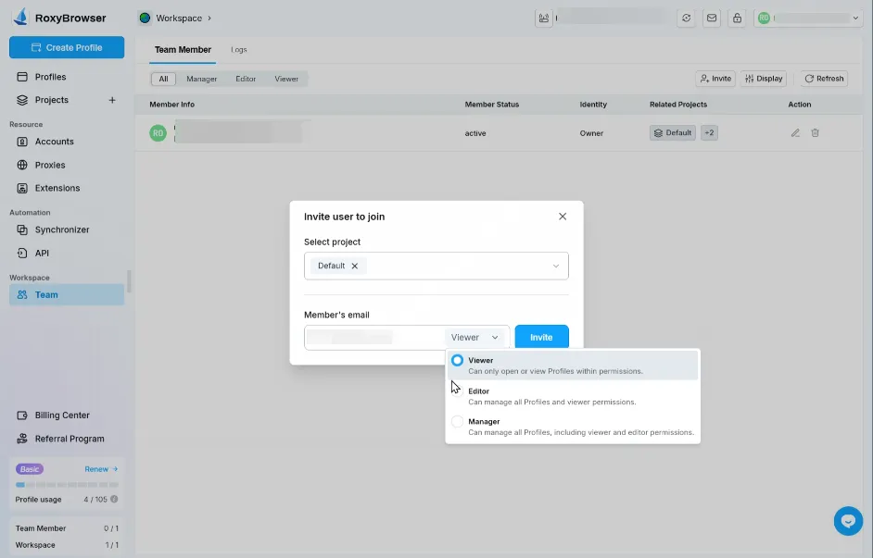The width and height of the screenshot is (873, 558).
Task: Expand the Viewer role selector beside email
Action: coord(475,336)
